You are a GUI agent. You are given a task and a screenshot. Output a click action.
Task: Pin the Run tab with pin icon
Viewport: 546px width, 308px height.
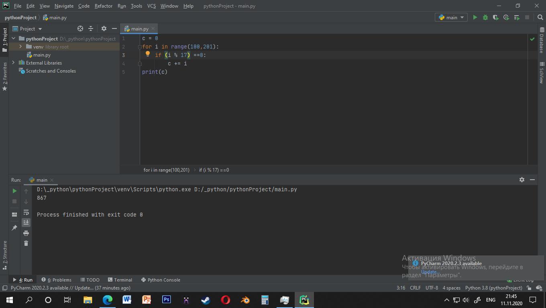(x=14, y=228)
